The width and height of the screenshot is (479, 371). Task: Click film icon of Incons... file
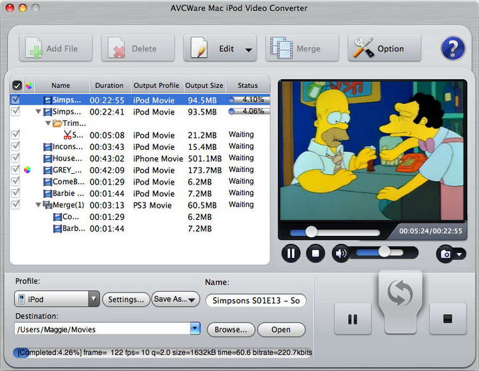pos(48,147)
